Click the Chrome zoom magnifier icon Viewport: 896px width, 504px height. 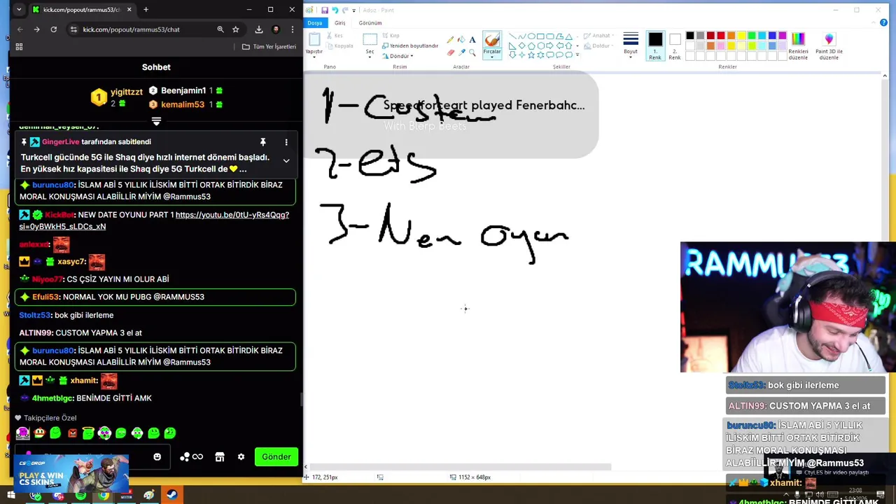point(220,29)
